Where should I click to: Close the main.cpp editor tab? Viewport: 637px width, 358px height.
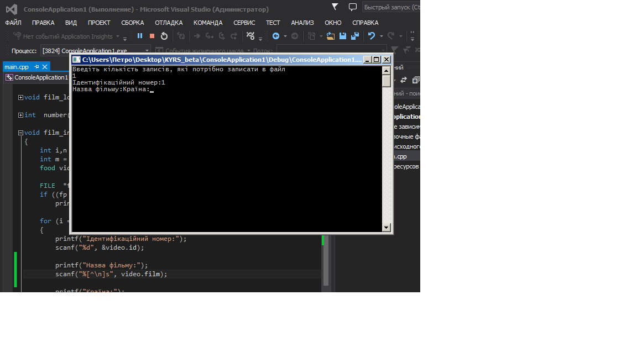click(x=45, y=67)
